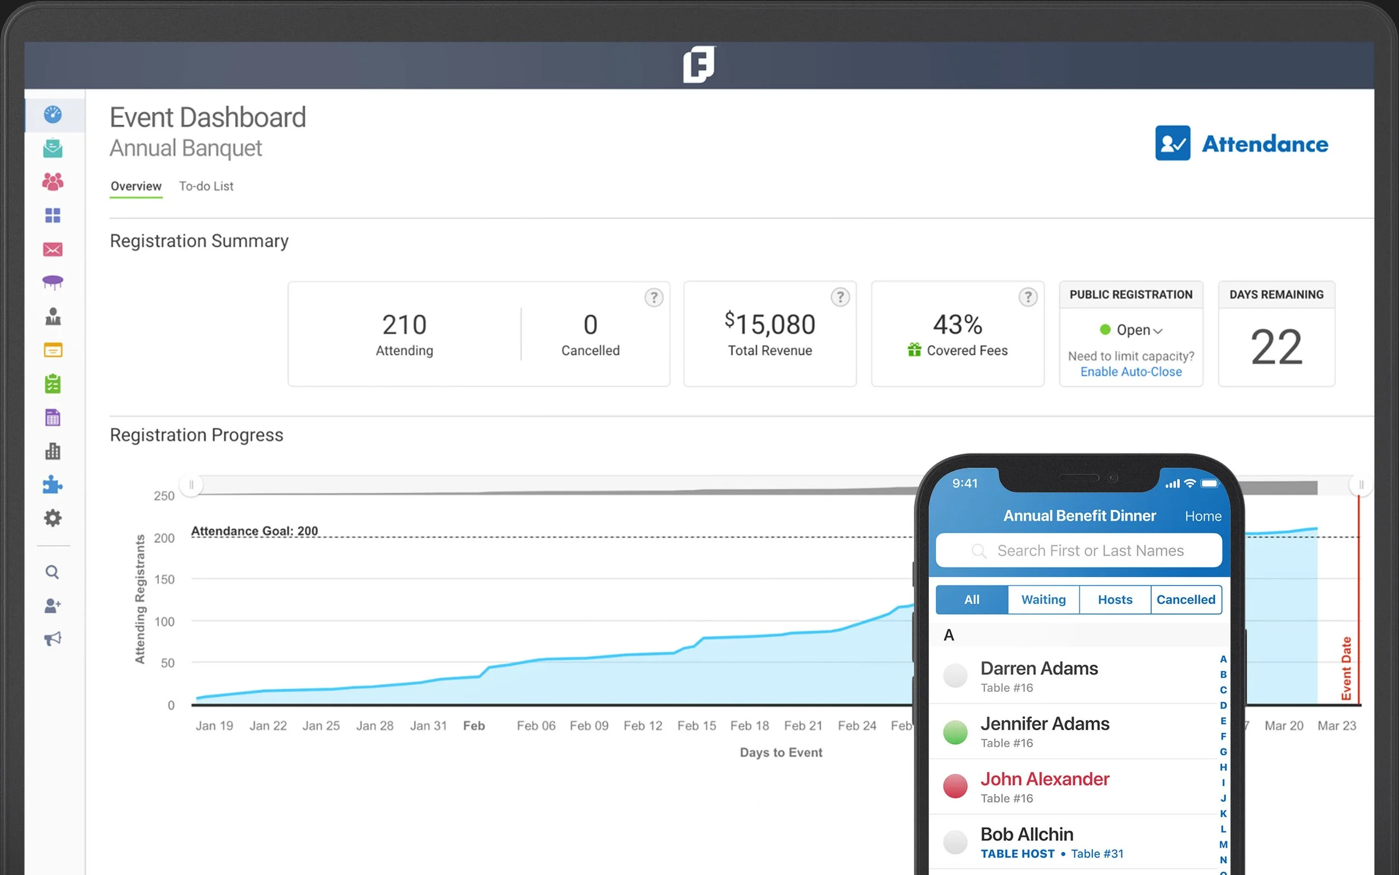
Task: Select the Waiting filter tab on phone
Action: point(1043,599)
